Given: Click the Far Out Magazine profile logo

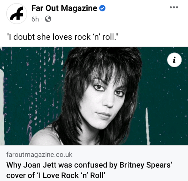Looking at the screenshot, I should (17, 14).
